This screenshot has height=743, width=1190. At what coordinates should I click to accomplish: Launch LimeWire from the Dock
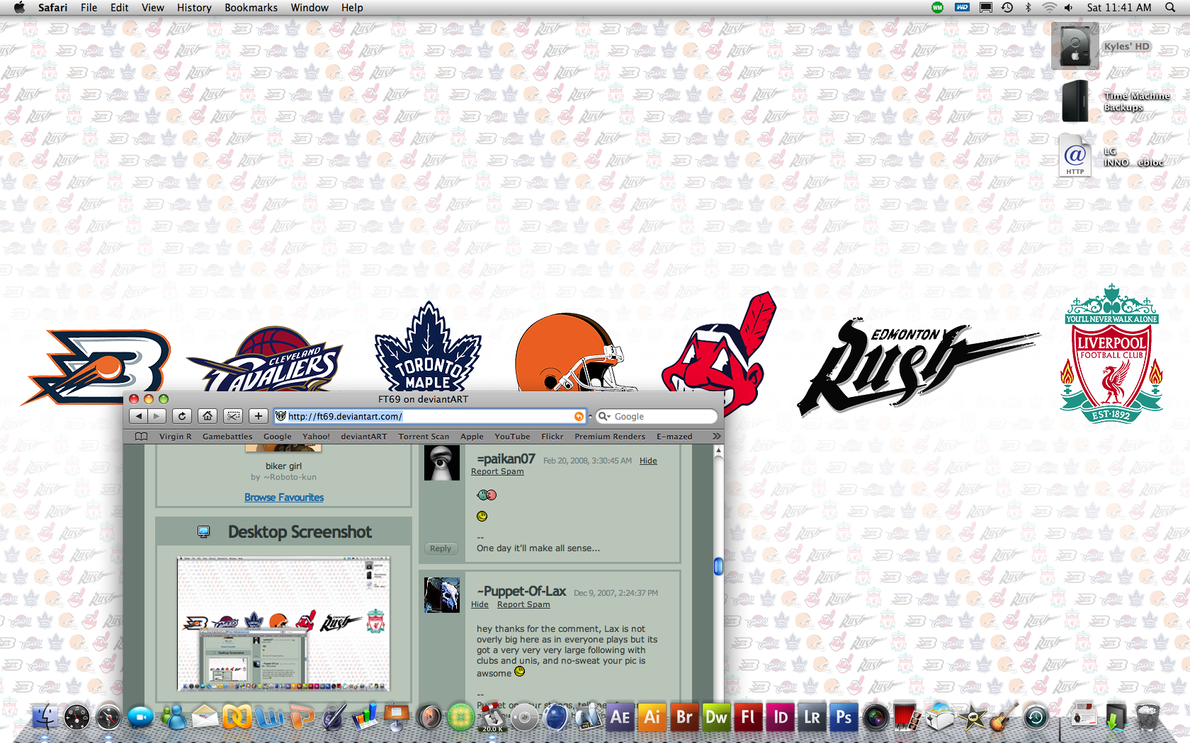click(461, 718)
